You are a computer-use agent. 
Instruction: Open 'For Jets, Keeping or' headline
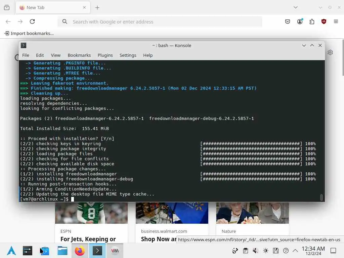[x=88, y=239]
